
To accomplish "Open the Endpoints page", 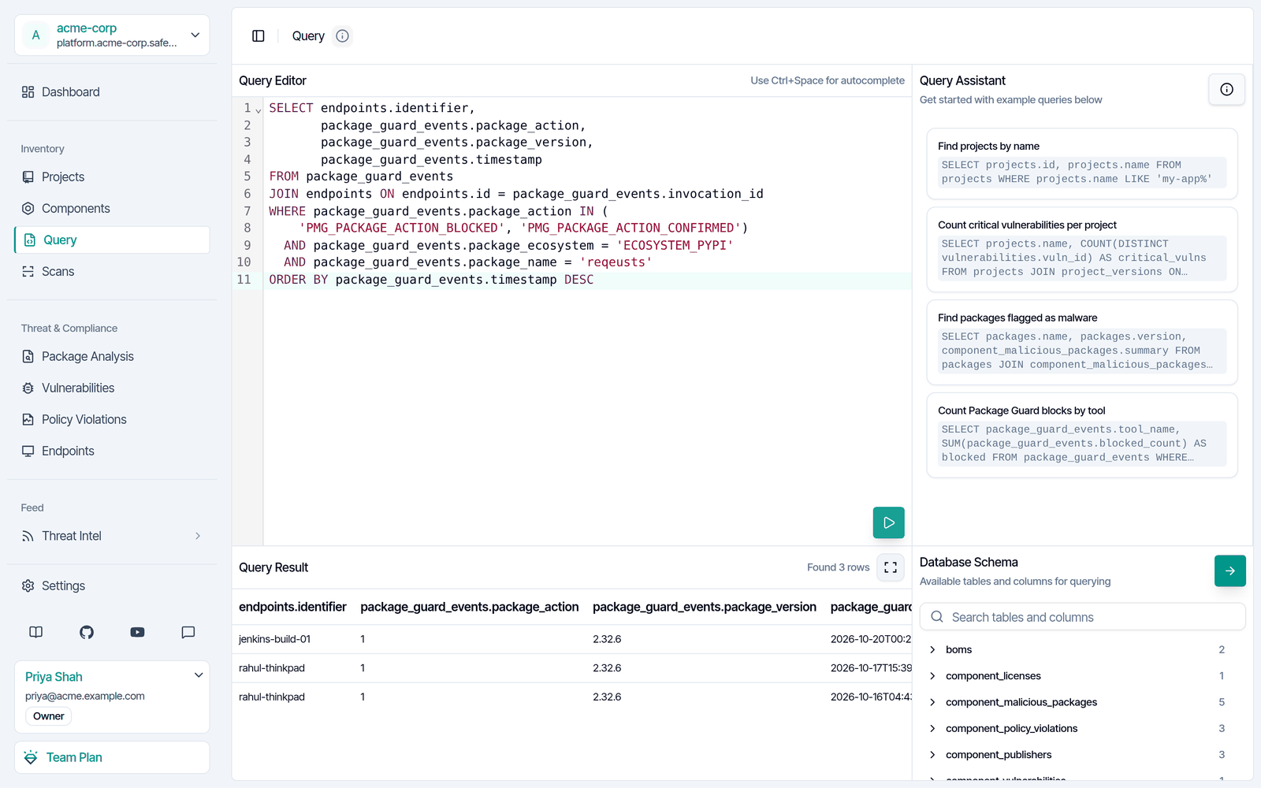I will click(112, 452).
